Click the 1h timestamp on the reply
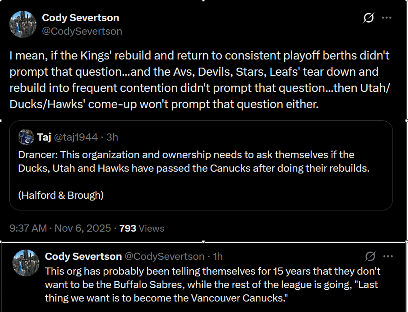Viewport: 408px width, 312px height. (x=218, y=256)
